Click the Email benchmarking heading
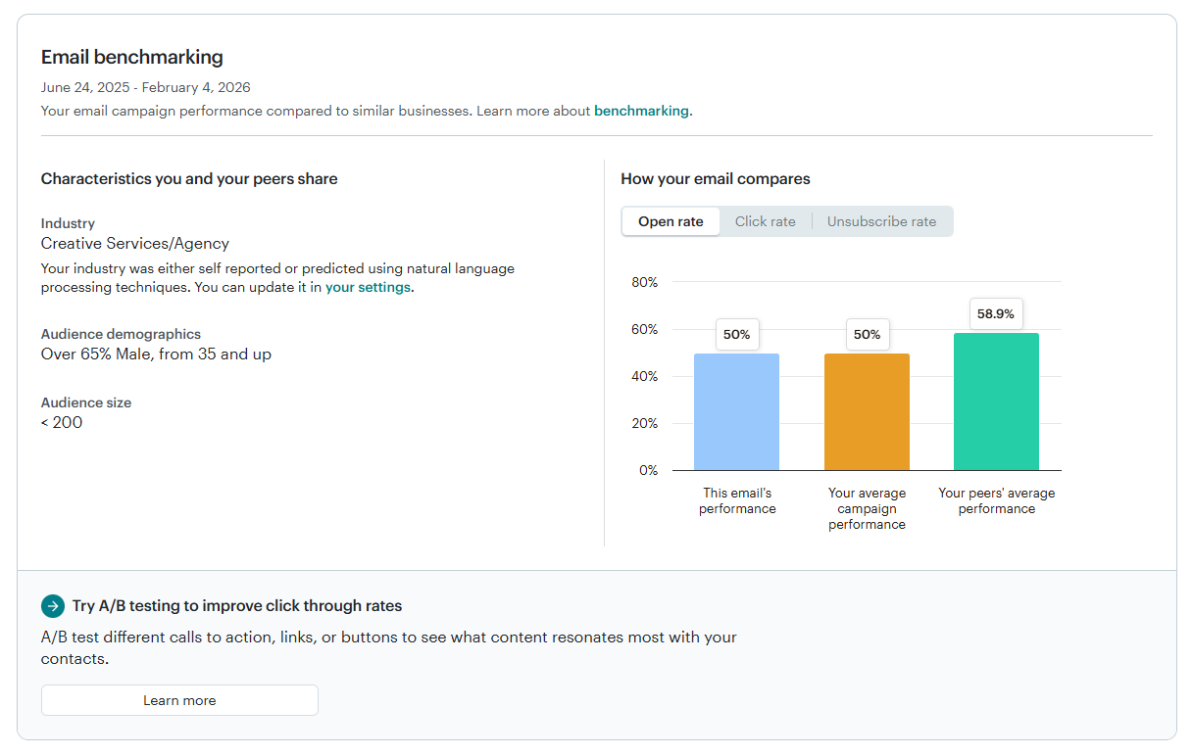 coord(131,57)
